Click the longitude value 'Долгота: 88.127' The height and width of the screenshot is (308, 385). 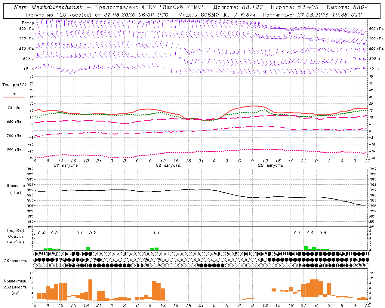pos(238,7)
